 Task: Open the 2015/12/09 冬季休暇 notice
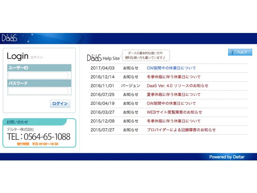pyautogui.click(x=174, y=121)
